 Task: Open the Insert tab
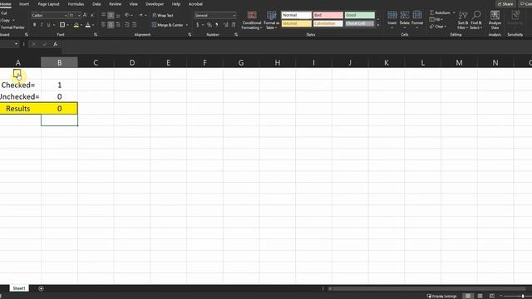pos(24,4)
